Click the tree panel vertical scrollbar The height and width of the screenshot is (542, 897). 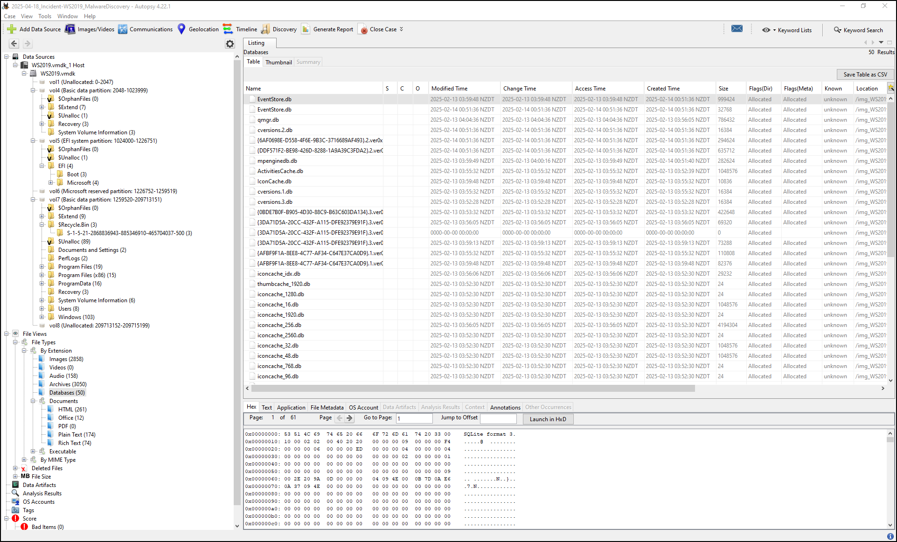click(x=237, y=282)
